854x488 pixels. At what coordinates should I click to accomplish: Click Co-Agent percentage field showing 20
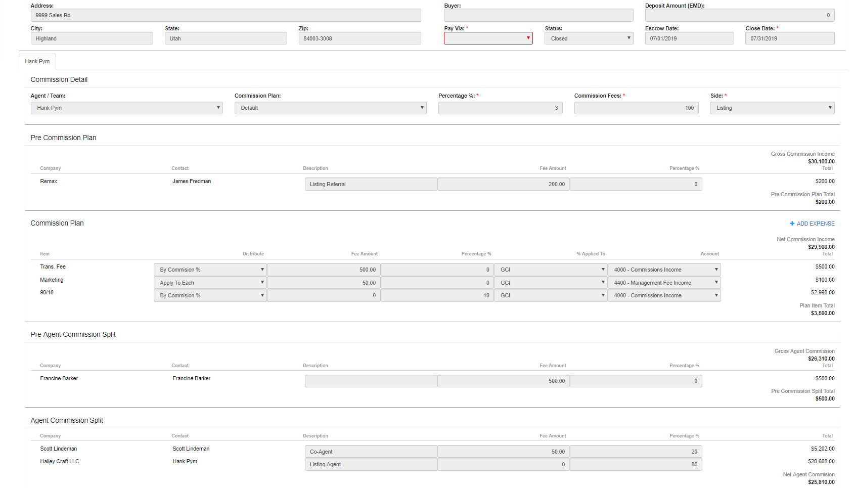636,452
